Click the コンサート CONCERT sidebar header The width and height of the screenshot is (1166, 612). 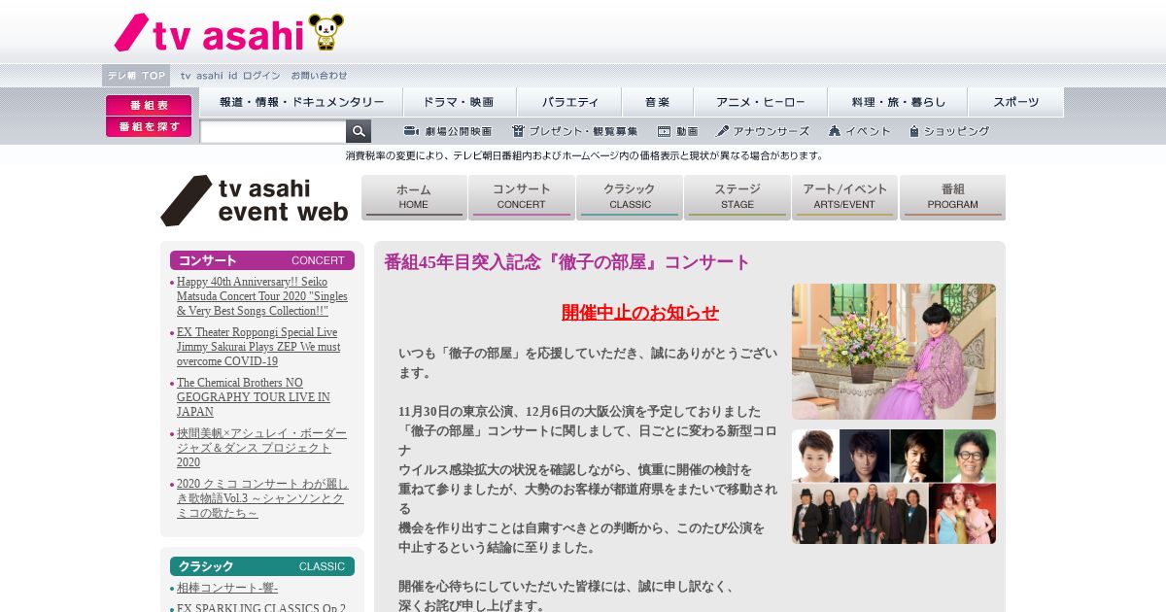pos(262,260)
